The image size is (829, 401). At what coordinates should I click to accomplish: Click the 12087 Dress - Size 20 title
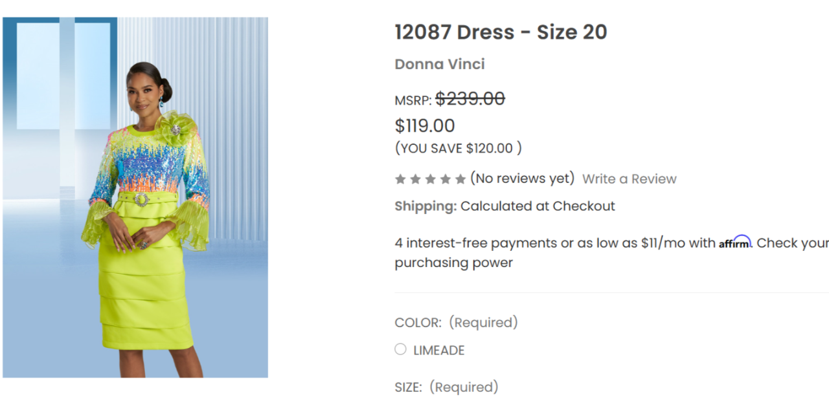(501, 32)
